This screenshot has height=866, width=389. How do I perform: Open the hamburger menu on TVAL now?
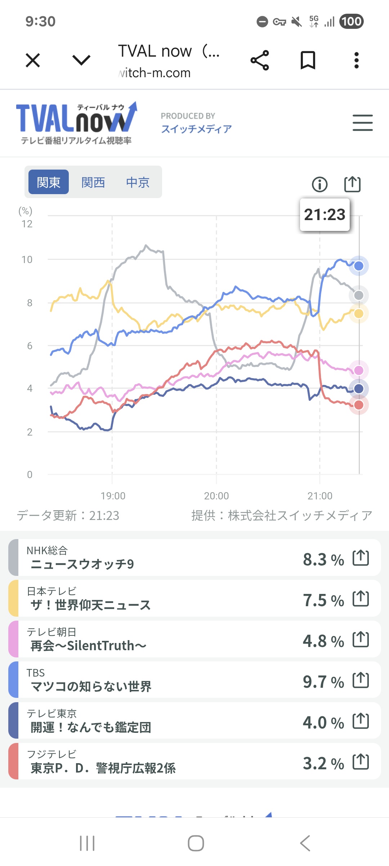pyautogui.click(x=362, y=123)
